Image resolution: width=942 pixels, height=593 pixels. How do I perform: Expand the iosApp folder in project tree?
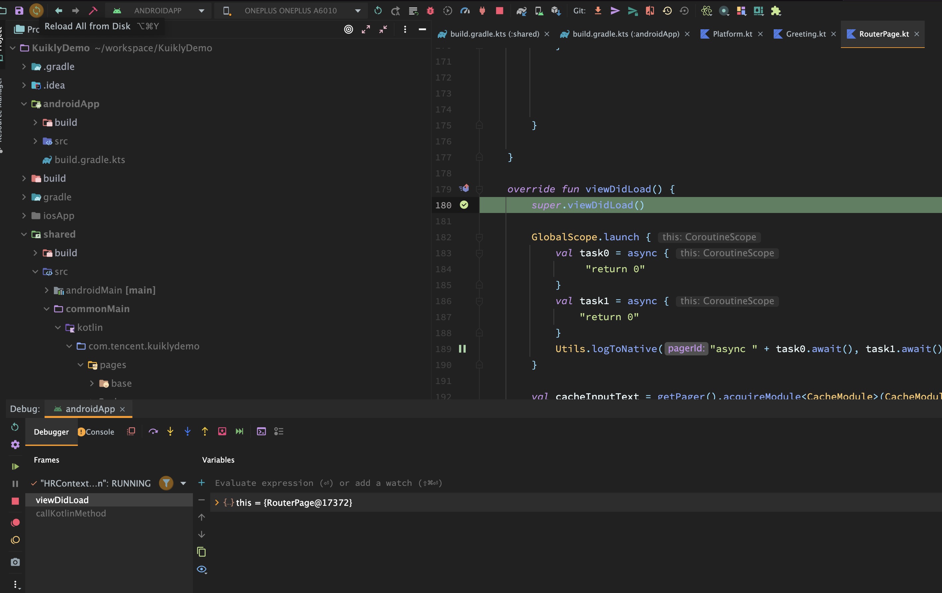24,216
